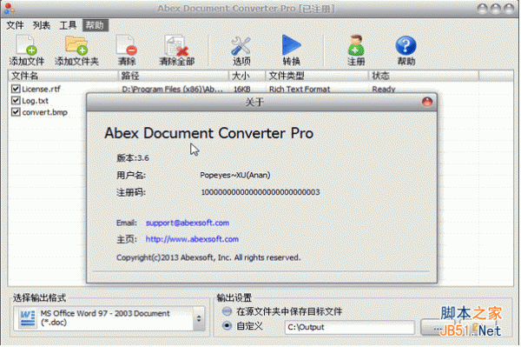Click the C:\Output path input field

coord(350,327)
